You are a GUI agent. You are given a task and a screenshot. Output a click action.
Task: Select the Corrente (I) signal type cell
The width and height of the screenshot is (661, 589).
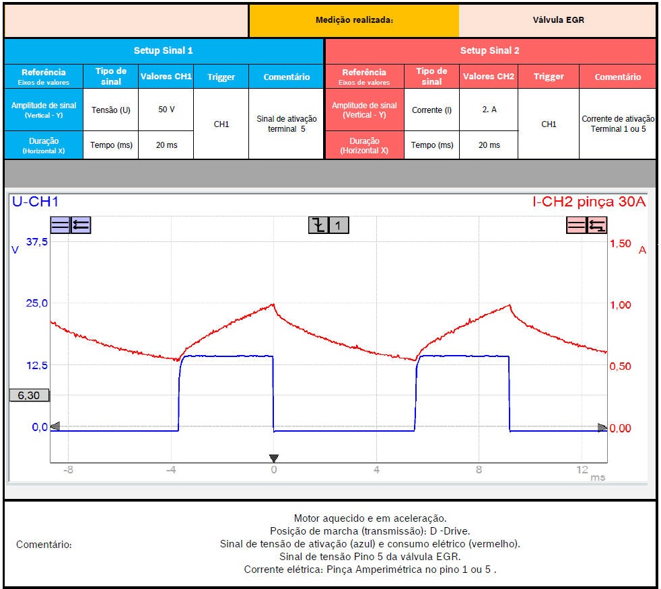431,110
